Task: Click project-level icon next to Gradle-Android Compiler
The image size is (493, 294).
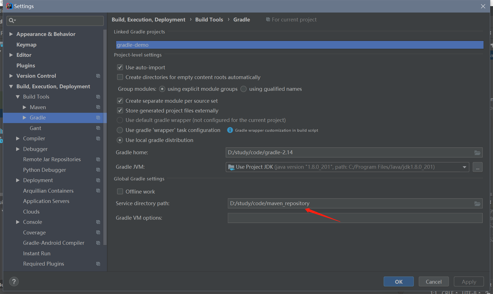Action: (98, 243)
